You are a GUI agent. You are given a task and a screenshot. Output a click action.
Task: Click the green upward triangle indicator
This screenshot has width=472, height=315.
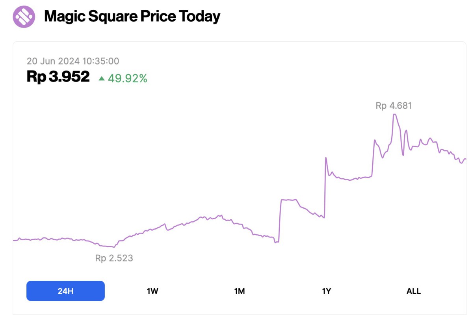pos(102,78)
